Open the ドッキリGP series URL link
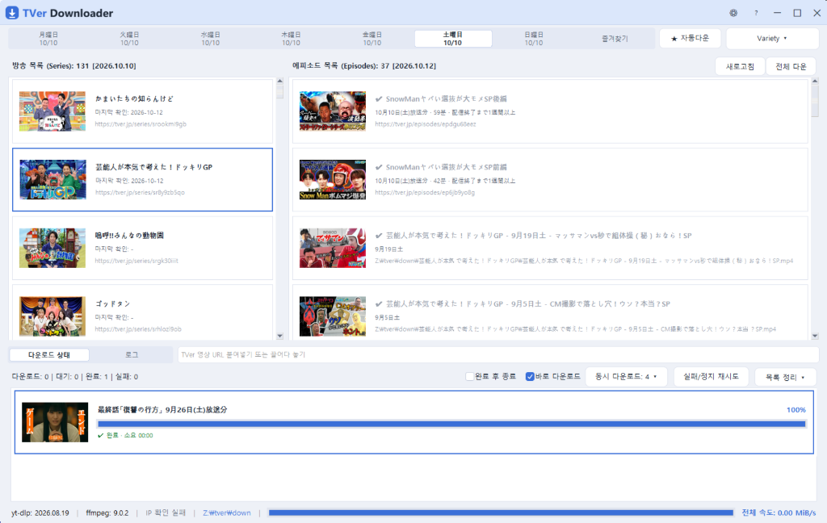This screenshot has width=827, height=523. pyautogui.click(x=140, y=193)
